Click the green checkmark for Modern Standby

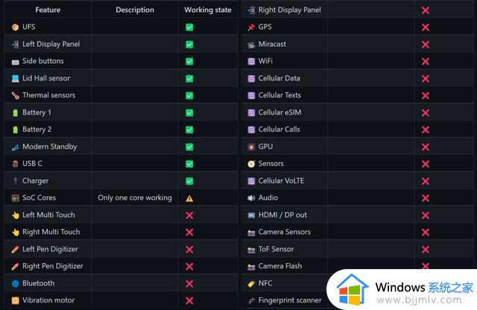click(189, 147)
